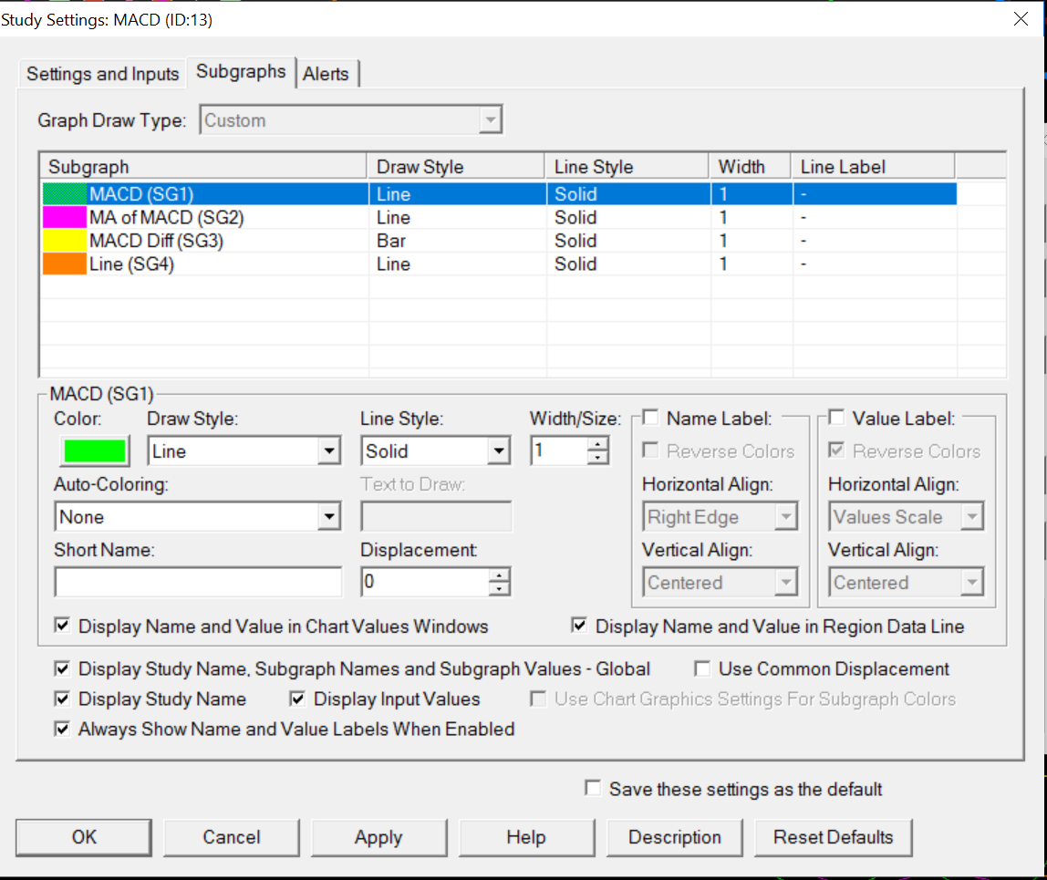Uncheck Display Input Values
Viewport: 1047px width, 880px height.
[x=297, y=699]
